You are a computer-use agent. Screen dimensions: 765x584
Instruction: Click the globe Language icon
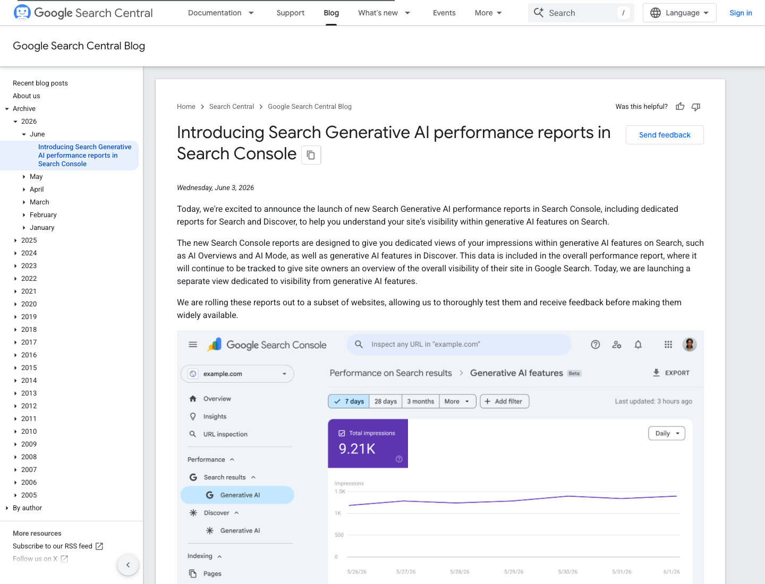coord(656,13)
